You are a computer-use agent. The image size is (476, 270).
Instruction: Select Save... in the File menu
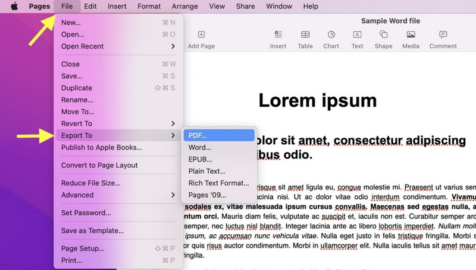click(118, 76)
